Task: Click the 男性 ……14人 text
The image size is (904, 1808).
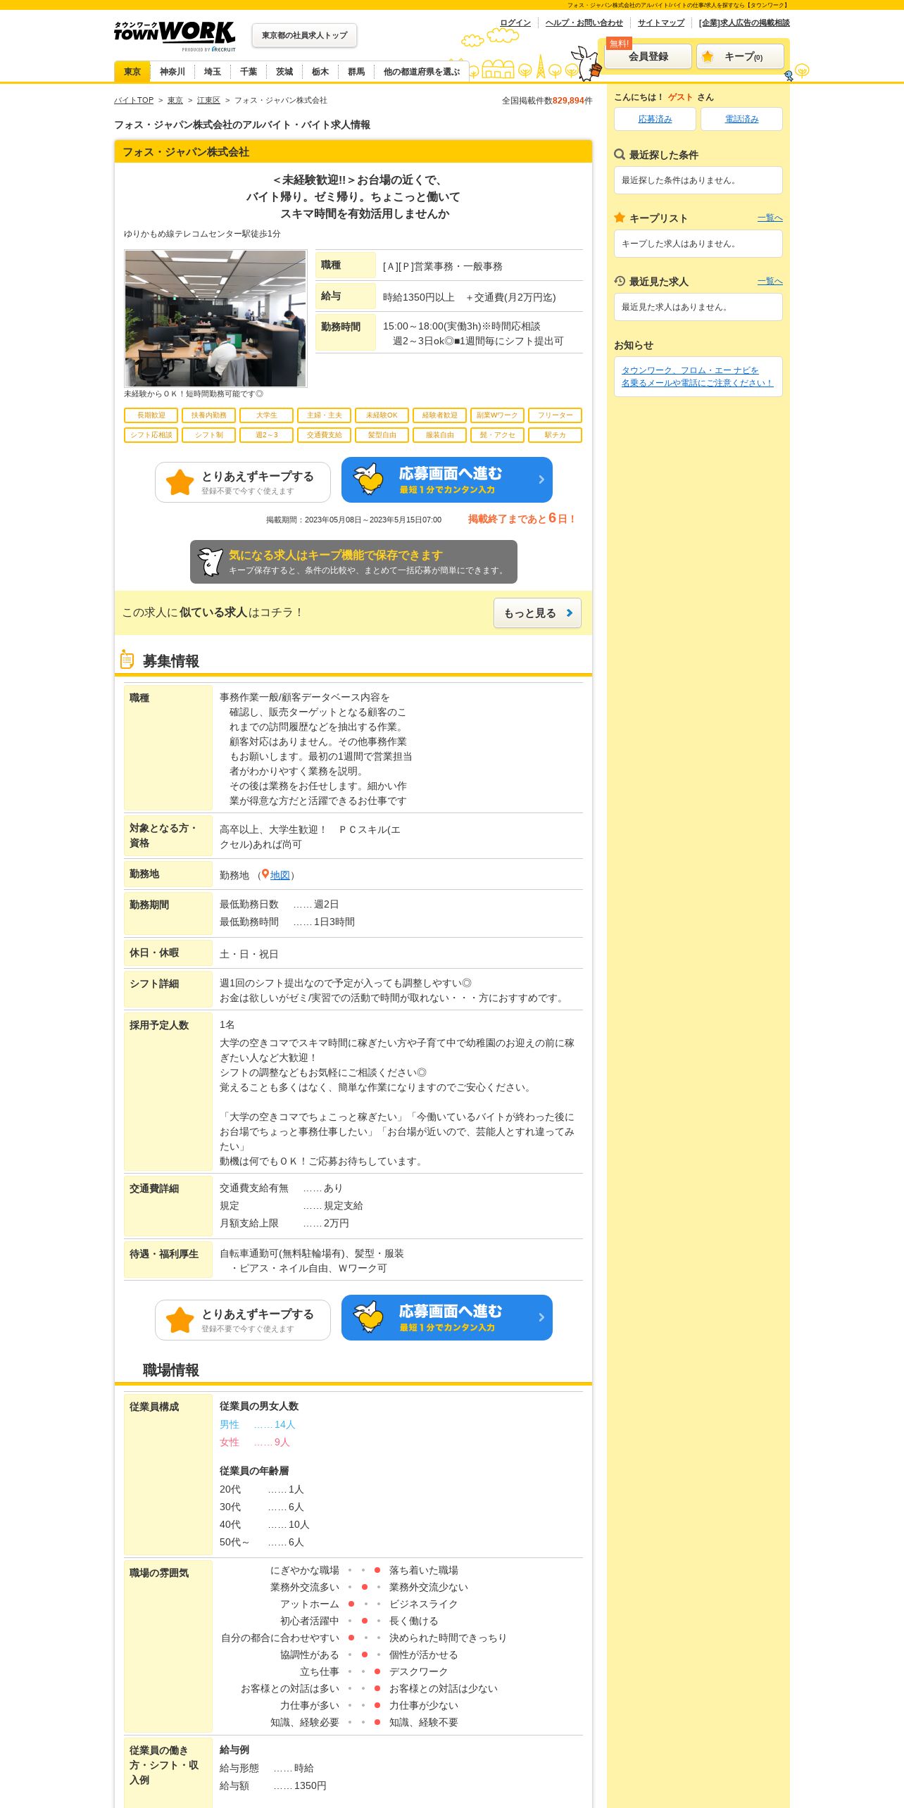Action: (257, 1424)
